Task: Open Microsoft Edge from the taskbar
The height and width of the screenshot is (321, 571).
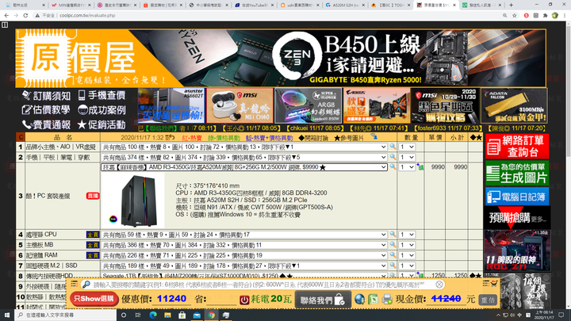Action: click(x=153, y=315)
